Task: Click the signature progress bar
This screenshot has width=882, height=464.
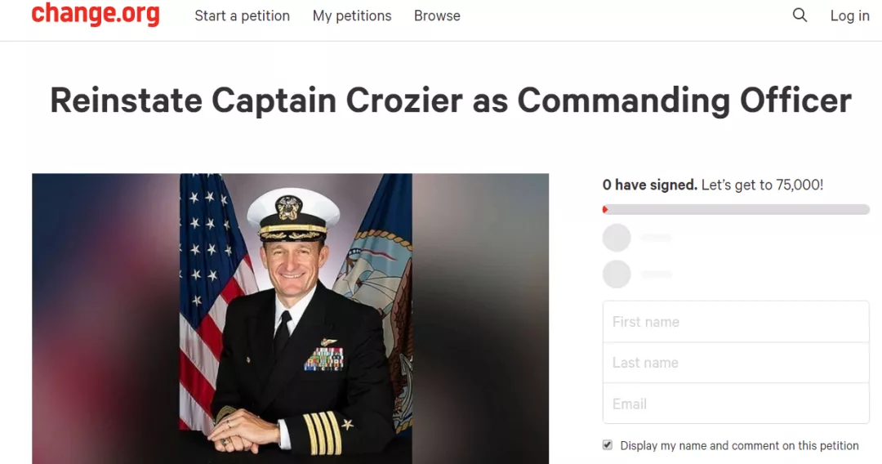Action: [x=736, y=210]
